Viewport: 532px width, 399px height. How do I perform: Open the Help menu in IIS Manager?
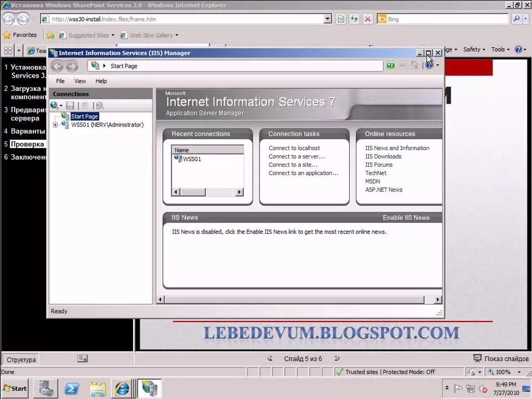101,81
